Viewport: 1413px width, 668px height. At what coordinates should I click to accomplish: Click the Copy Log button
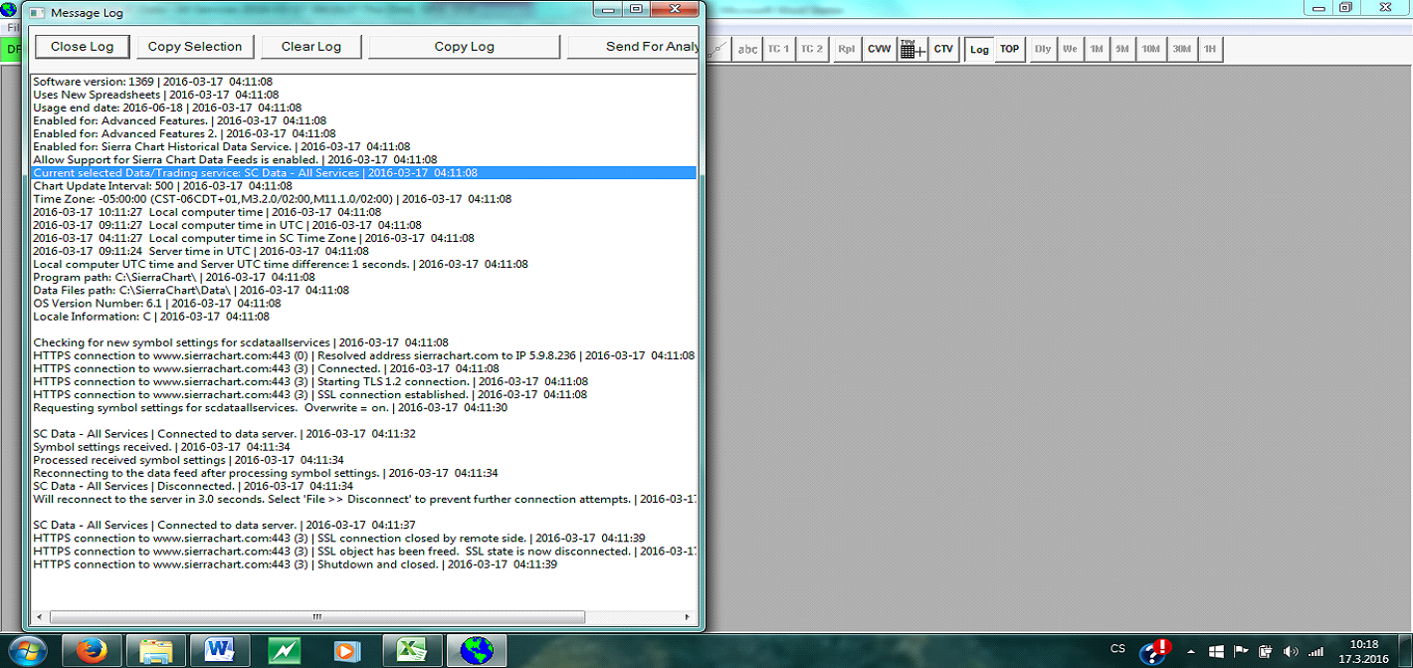pyautogui.click(x=465, y=47)
